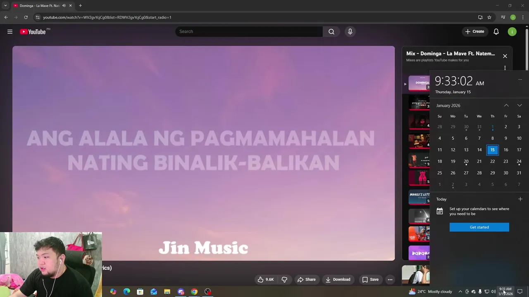Open Copilot from the taskbar

(x=113, y=292)
